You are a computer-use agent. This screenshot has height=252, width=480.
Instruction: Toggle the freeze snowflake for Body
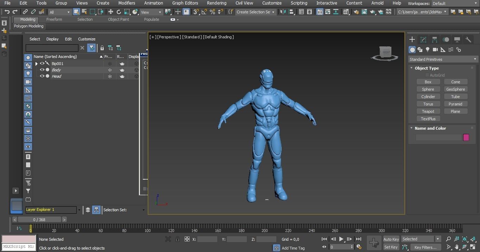pos(110,70)
